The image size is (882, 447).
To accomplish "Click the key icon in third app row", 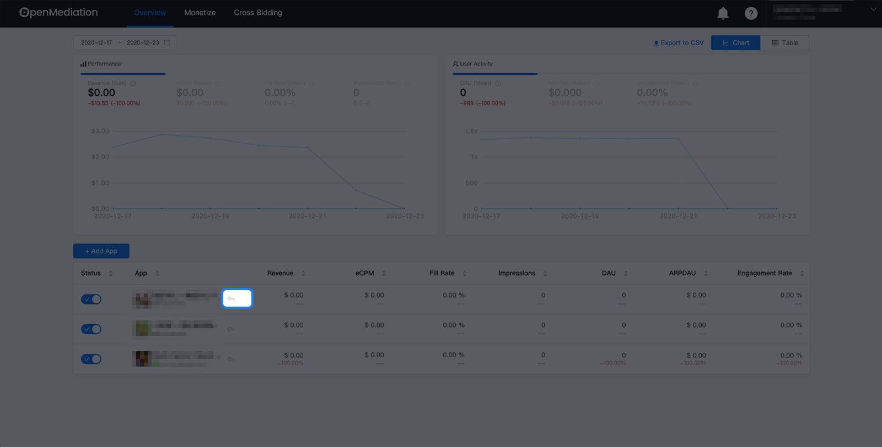I will 232,359.
